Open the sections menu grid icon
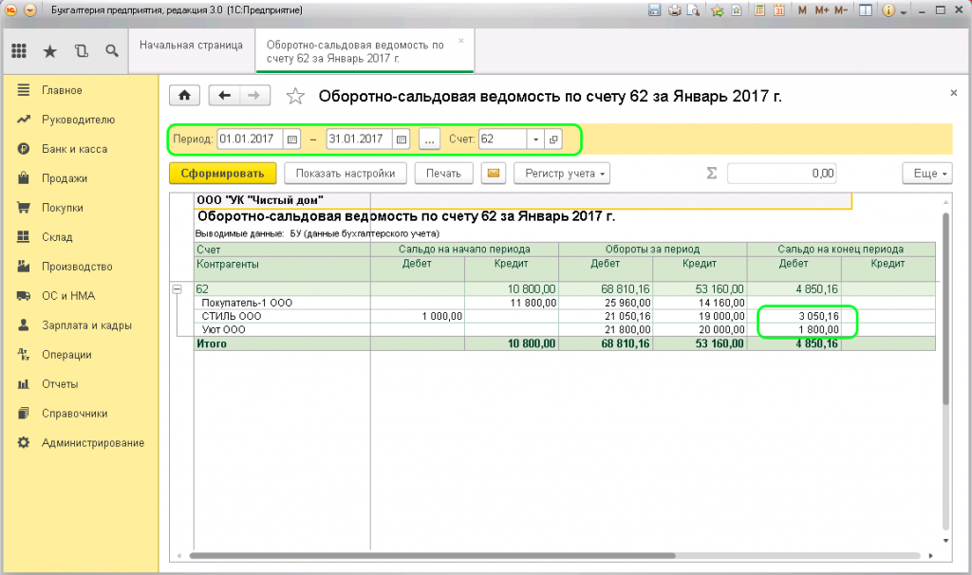Image resolution: width=972 pixels, height=575 pixels. tap(19, 51)
